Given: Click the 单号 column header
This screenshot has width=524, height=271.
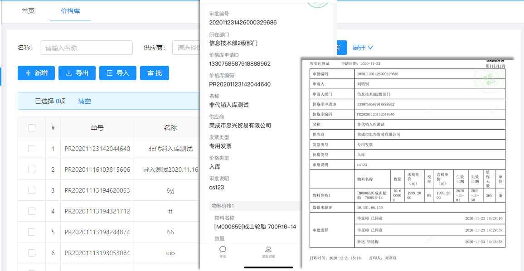Looking at the screenshot, I should click(x=97, y=128).
